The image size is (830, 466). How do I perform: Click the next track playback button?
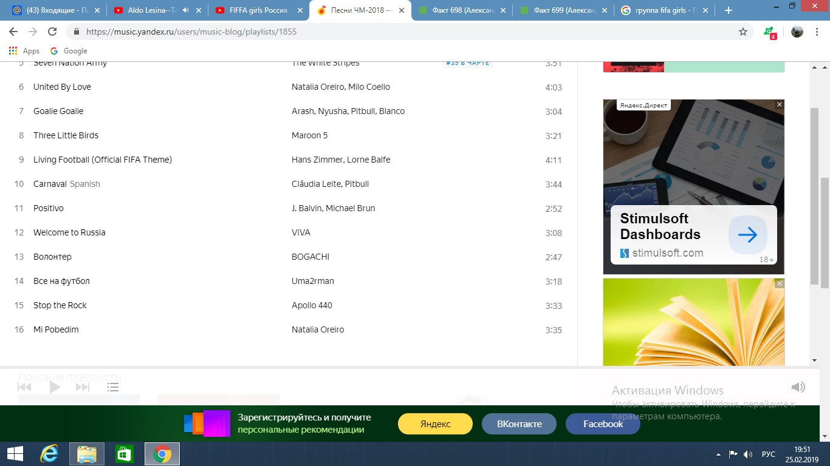point(83,387)
